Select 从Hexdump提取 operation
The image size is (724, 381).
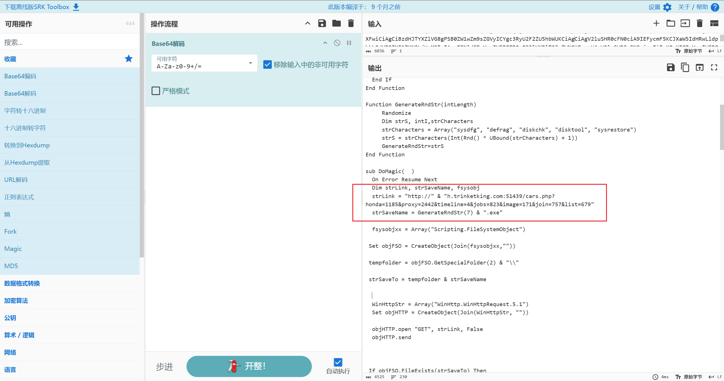tap(70, 163)
